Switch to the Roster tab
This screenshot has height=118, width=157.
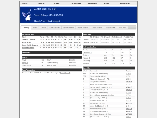(x=35, y=28)
